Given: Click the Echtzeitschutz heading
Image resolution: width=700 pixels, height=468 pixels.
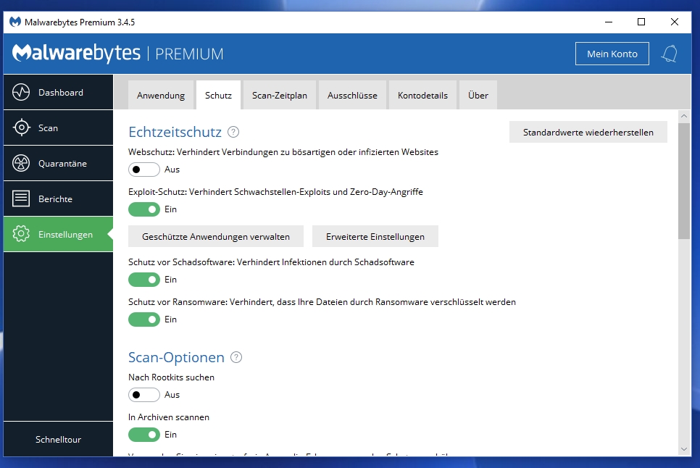Looking at the screenshot, I should (175, 132).
